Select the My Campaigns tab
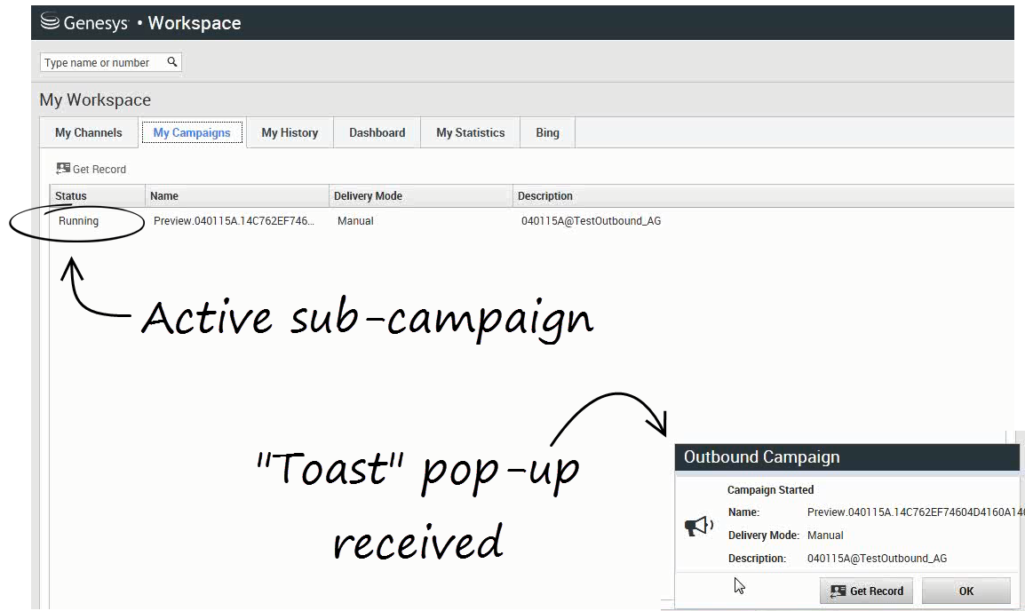Viewport: 1025px width, 611px height. tap(191, 132)
